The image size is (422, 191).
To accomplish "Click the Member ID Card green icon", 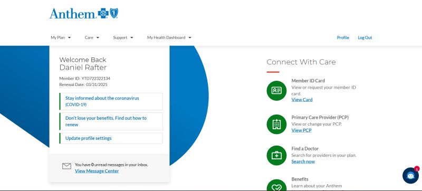I will coord(276,91).
